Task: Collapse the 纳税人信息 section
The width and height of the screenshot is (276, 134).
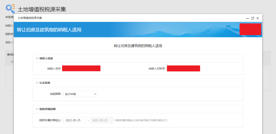Action: click(37, 58)
